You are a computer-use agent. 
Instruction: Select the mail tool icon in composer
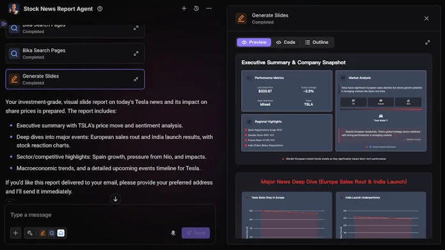pyautogui.click(x=61, y=233)
